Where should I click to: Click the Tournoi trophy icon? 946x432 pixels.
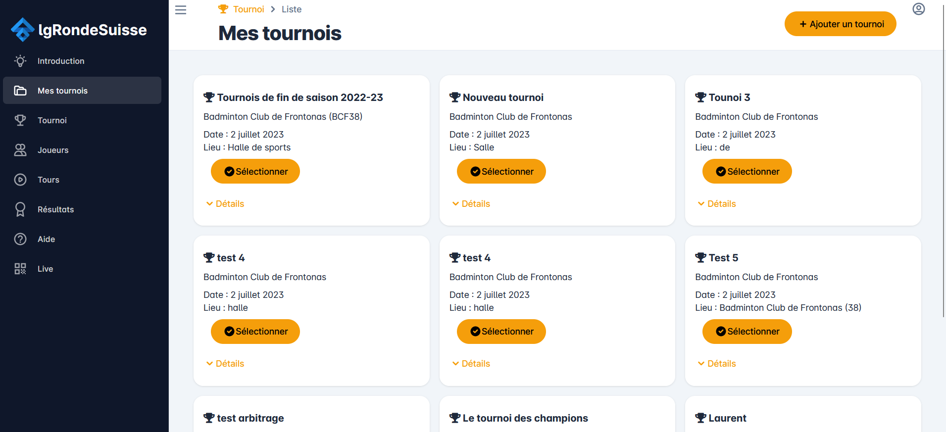click(20, 120)
